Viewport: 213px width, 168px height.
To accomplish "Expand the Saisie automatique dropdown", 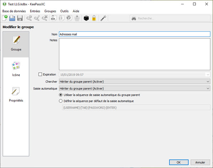I will click(x=135, y=88).
